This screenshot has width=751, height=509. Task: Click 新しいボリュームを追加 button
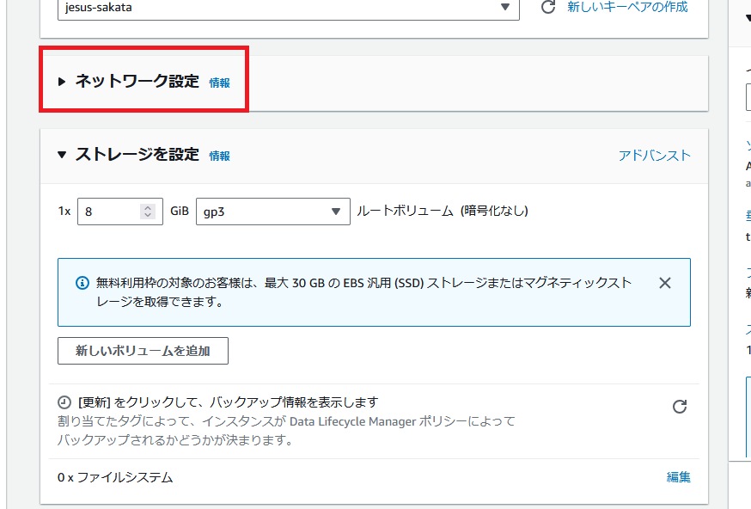143,351
